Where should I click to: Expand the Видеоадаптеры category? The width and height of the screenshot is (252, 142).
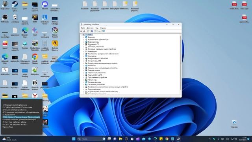[x=84, y=42]
